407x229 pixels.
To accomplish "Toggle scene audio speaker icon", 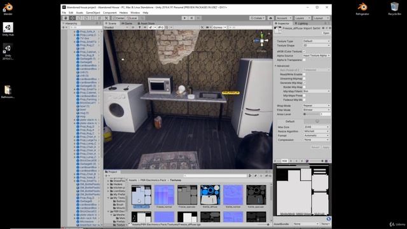I will click(x=145, y=27).
